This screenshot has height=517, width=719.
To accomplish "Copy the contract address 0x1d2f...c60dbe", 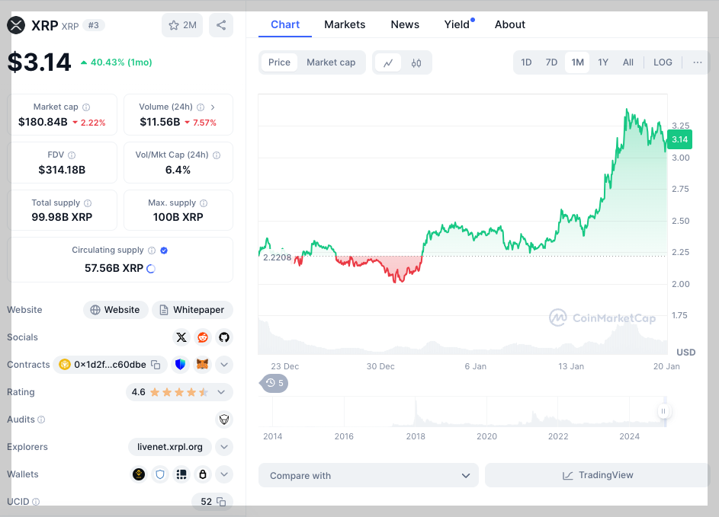I will [156, 365].
